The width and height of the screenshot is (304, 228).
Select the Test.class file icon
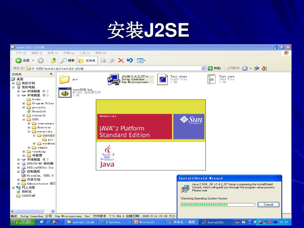tap(162, 79)
